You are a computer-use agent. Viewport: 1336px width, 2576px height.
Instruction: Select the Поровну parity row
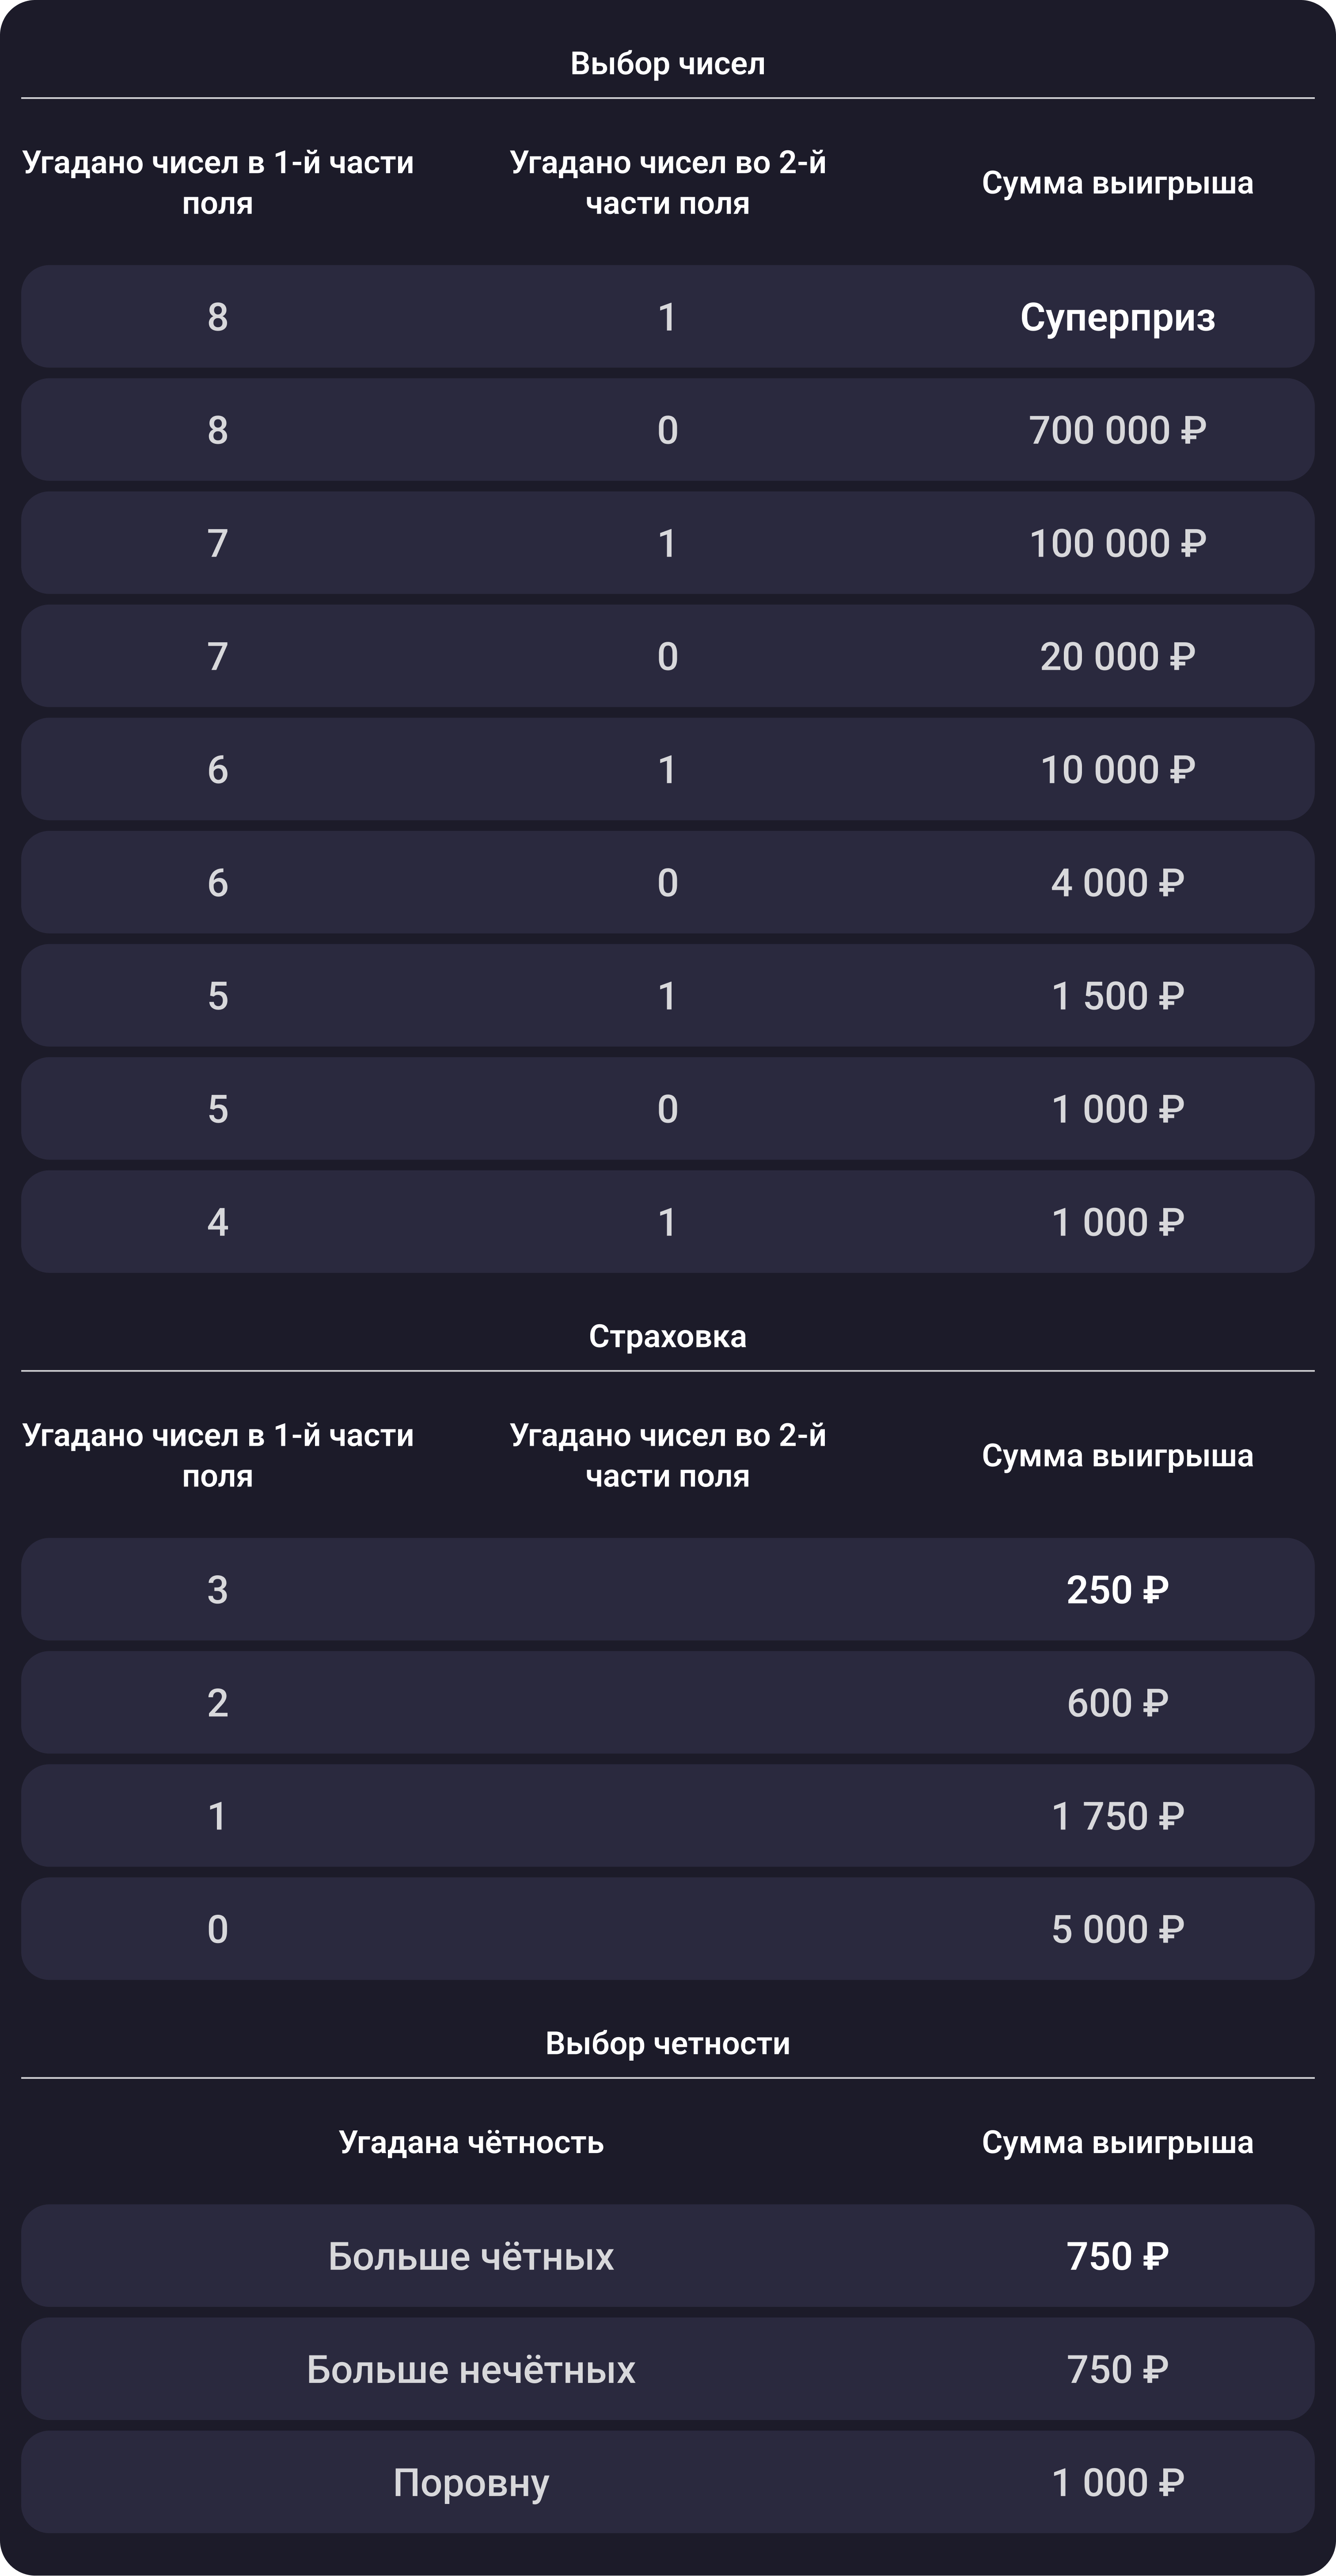coord(668,2482)
